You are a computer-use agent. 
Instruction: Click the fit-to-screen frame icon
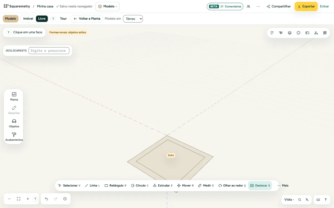click(19, 199)
